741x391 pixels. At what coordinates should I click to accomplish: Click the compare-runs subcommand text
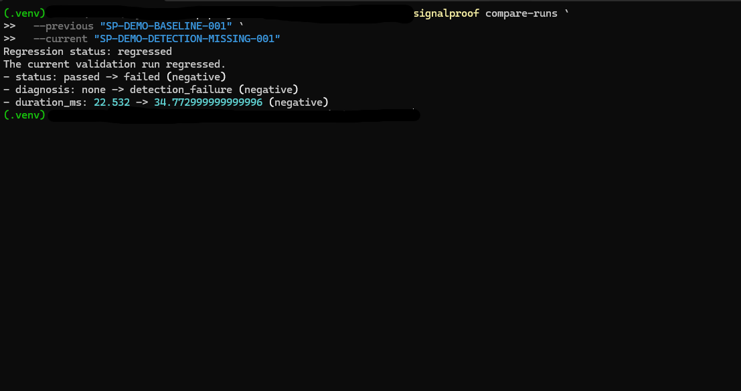pos(521,13)
